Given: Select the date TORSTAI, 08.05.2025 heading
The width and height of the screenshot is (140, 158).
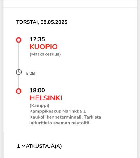Looking at the screenshot, I should (42, 22).
